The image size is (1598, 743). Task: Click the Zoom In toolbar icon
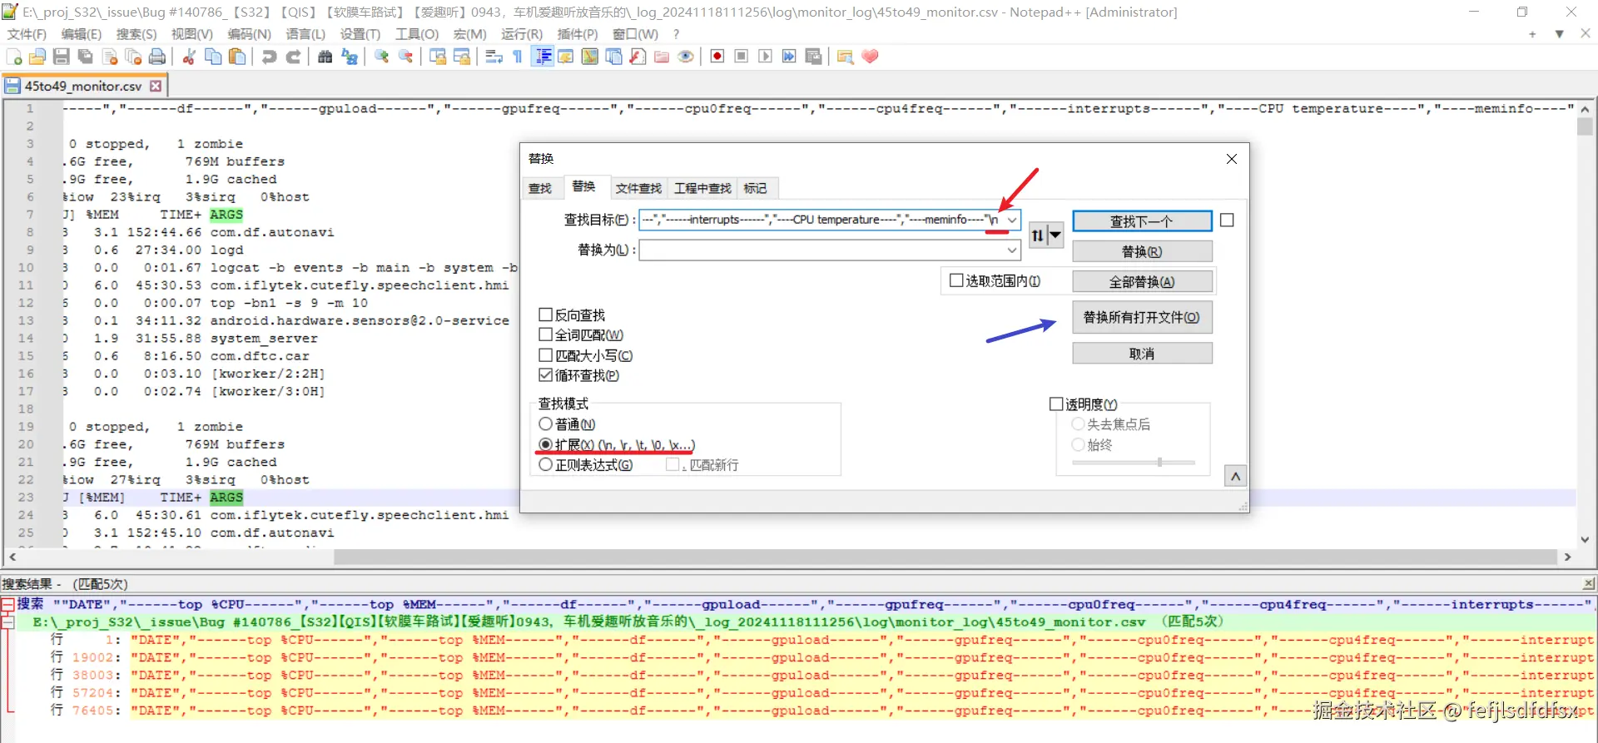[x=382, y=57]
